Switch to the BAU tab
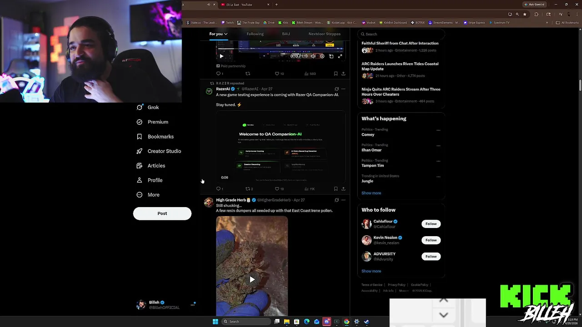Viewport: 582px width, 327px height. (286, 34)
